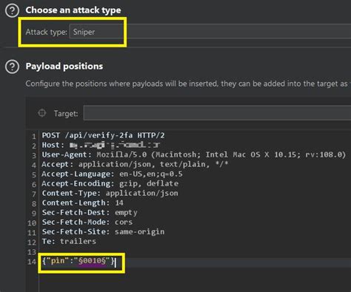Open help for Choose an attack type
351x292 pixels.
(12, 10)
